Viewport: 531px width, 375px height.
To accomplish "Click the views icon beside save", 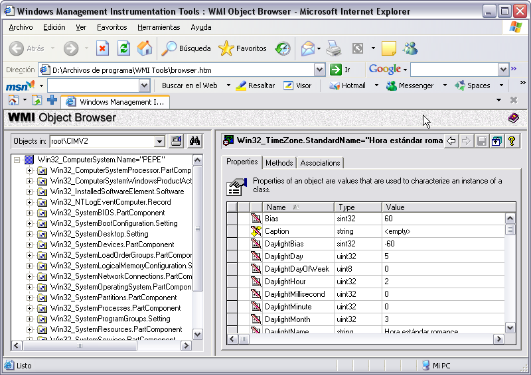I will 496,140.
